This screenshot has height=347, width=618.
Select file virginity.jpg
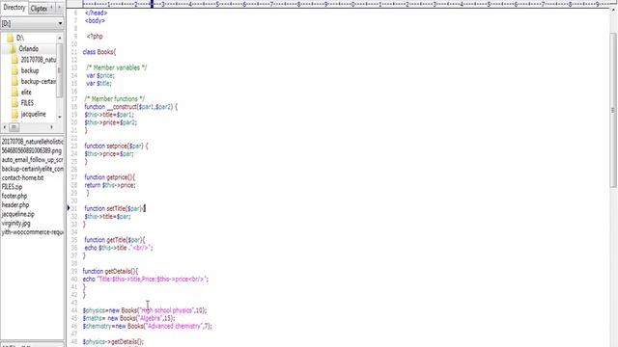(x=15, y=223)
